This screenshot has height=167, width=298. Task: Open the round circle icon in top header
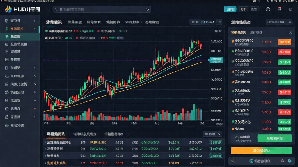click(268, 9)
